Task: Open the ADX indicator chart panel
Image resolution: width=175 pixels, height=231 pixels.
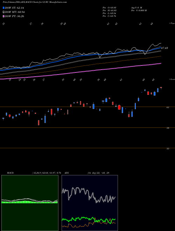Action: point(90,203)
